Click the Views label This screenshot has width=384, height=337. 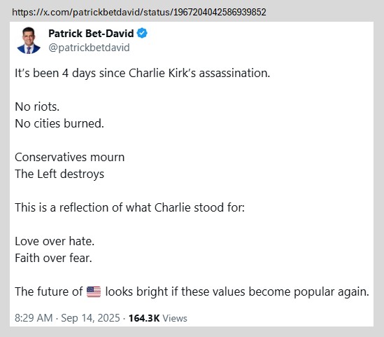pyautogui.click(x=175, y=318)
